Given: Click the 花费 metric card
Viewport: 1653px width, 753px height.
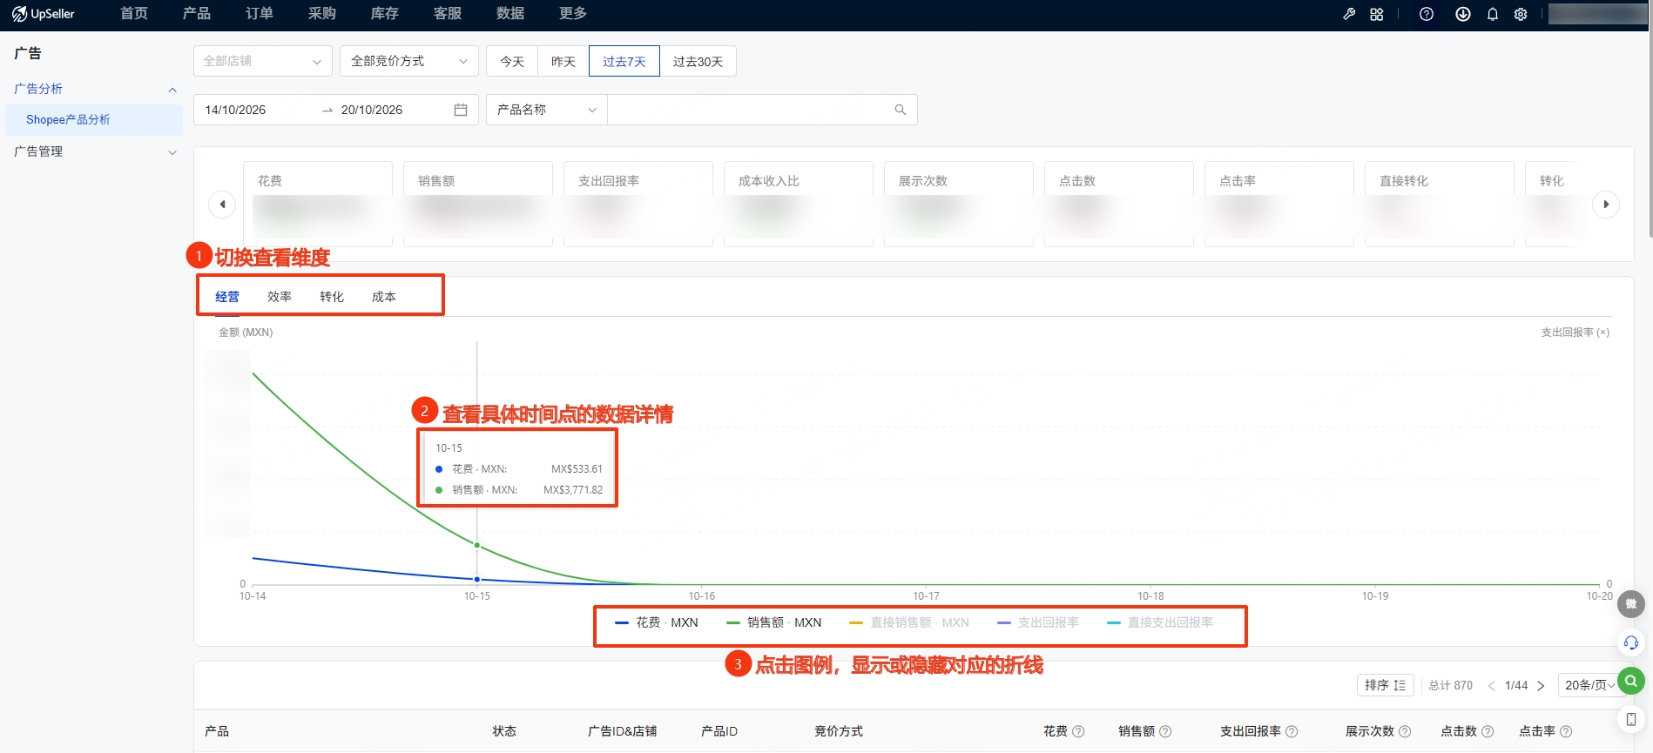Looking at the screenshot, I should [318, 204].
